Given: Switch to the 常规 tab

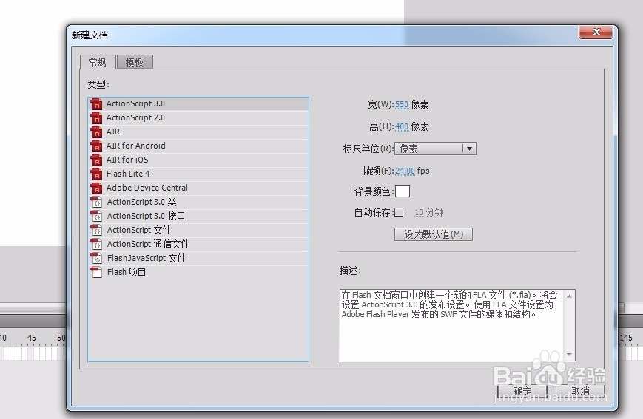Looking at the screenshot, I should coord(98,62).
